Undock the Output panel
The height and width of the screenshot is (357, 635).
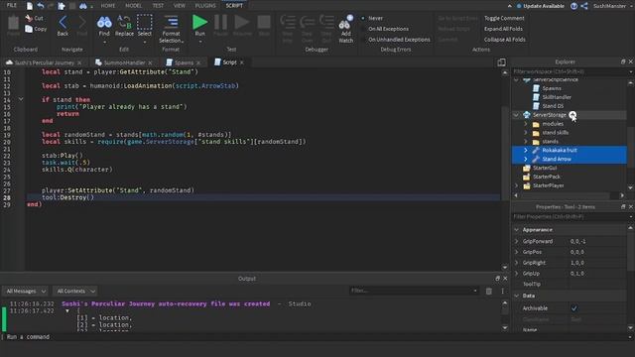[x=498, y=279]
